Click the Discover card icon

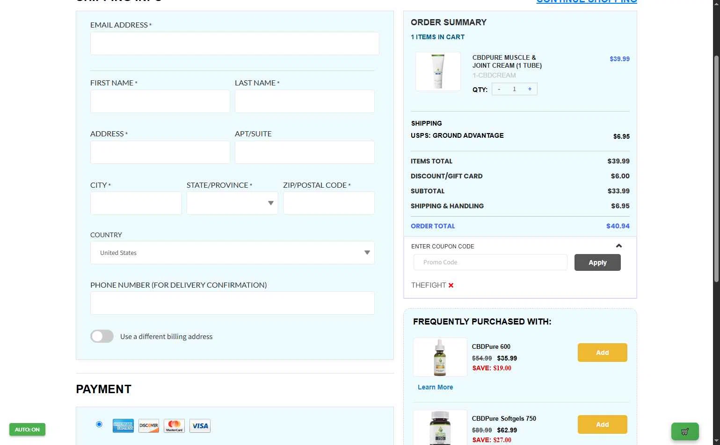[149, 426]
